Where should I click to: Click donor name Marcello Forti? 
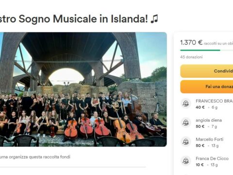210,140
